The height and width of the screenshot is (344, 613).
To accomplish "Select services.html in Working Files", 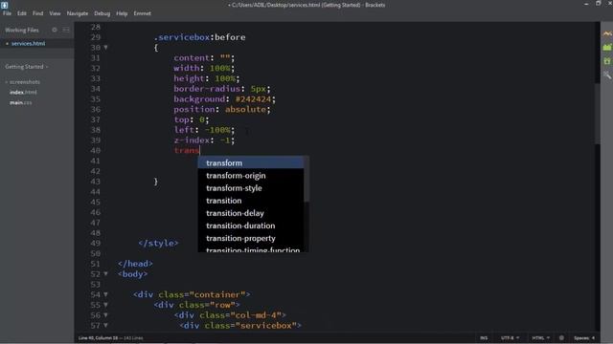I will [28, 43].
